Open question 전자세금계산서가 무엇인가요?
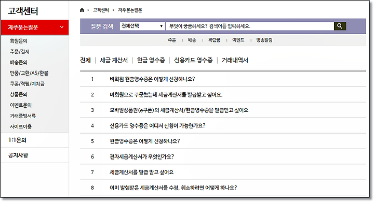The image size is (374, 202). point(142,156)
